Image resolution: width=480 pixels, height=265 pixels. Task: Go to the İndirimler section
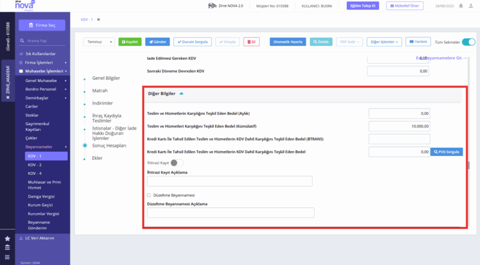pyautogui.click(x=103, y=103)
